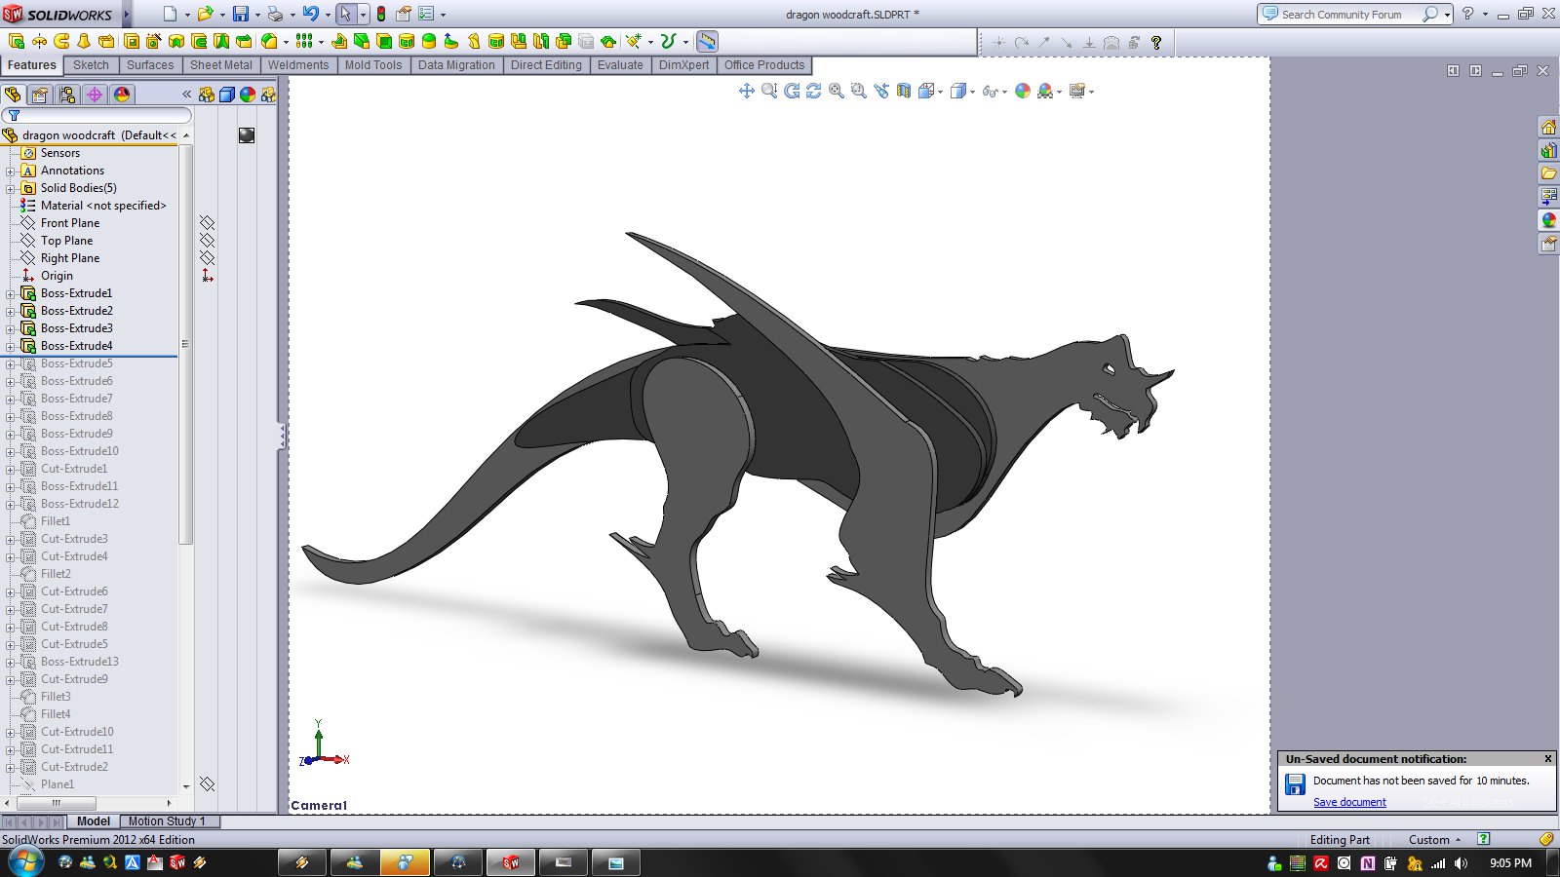Open the Motion Study 1 tab
1560x877 pixels.
167,821
